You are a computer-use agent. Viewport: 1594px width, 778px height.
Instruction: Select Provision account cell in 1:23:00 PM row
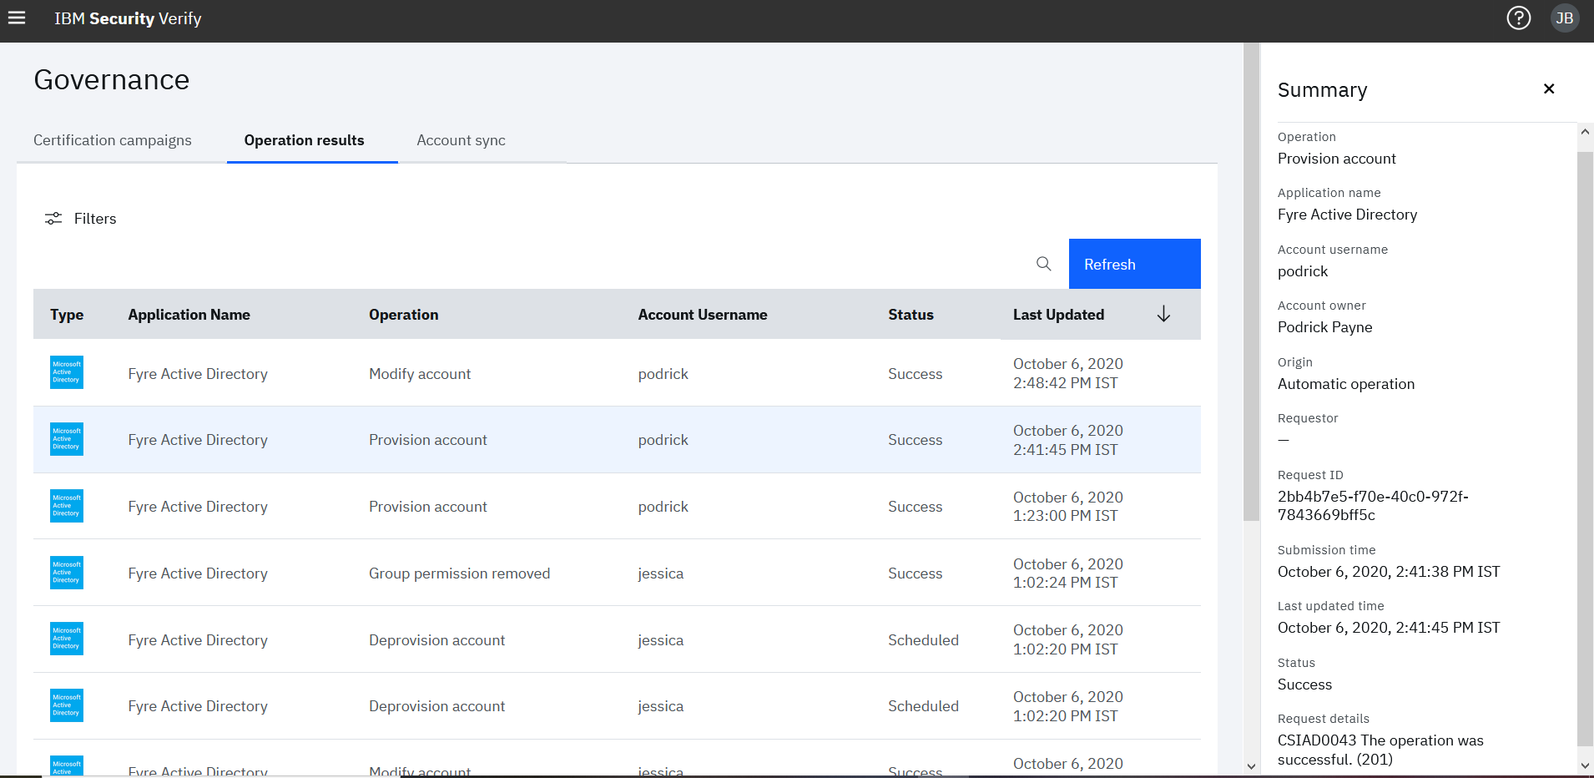point(428,507)
